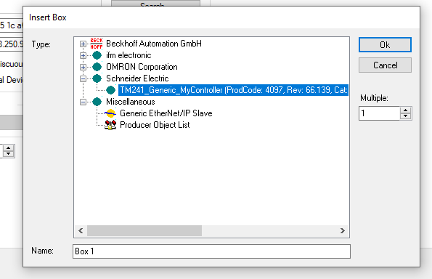Expand the OMRON Corporation tree node
Viewport: 432px width, 279px height.
coord(83,67)
